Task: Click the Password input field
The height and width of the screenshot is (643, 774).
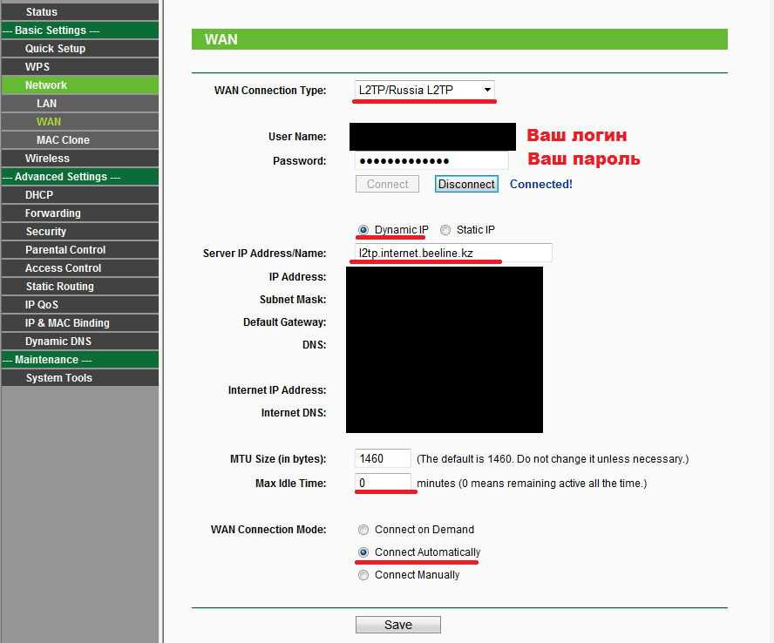Action: [x=431, y=161]
